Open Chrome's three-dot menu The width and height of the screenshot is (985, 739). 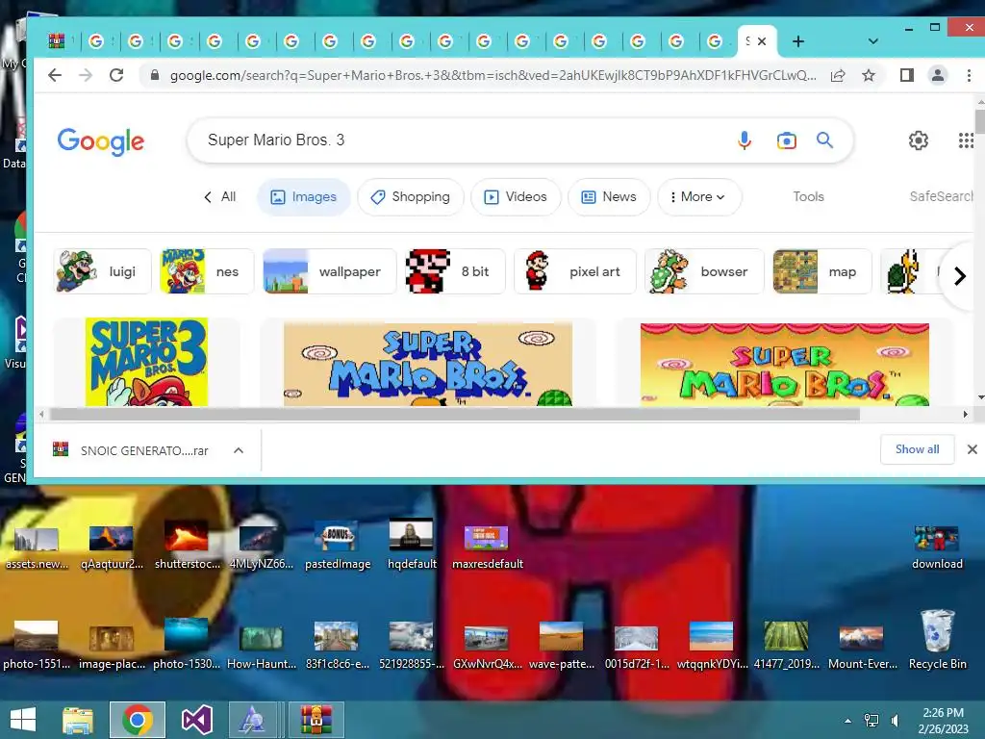pyautogui.click(x=969, y=75)
